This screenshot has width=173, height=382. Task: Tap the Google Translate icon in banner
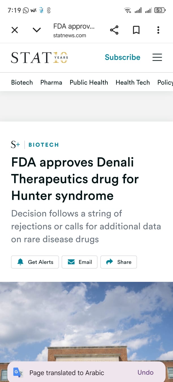[18, 372]
